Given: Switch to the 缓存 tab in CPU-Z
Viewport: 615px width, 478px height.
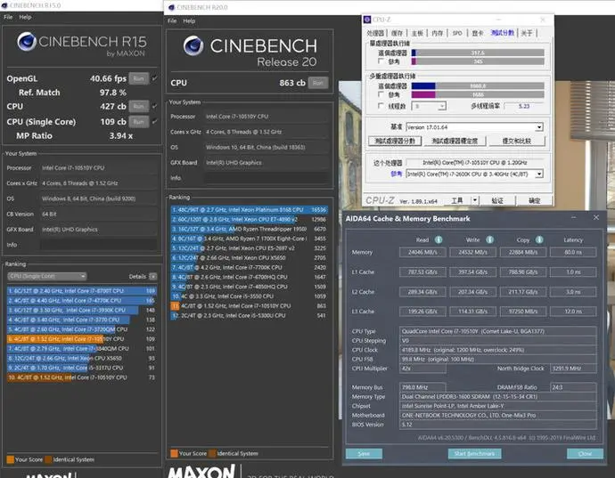Looking at the screenshot, I should point(397,33).
